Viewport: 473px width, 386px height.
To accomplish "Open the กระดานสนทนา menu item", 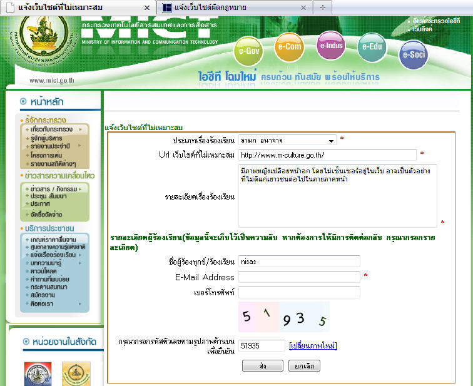I will click(49, 287).
